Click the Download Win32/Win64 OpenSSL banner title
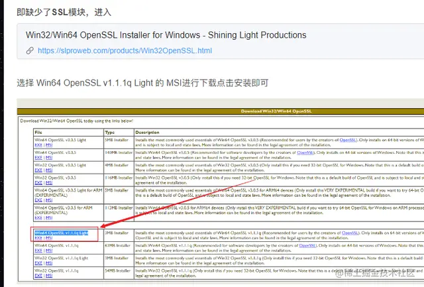424x287 pixels. [x=276, y=111]
